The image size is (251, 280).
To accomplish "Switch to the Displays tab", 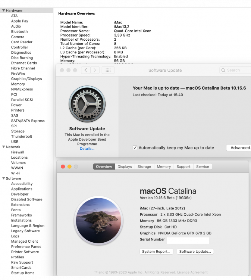I will click(125, 167).
